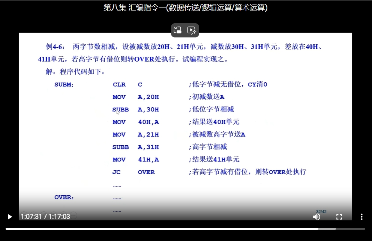Play the paused video

pos(10,217)
